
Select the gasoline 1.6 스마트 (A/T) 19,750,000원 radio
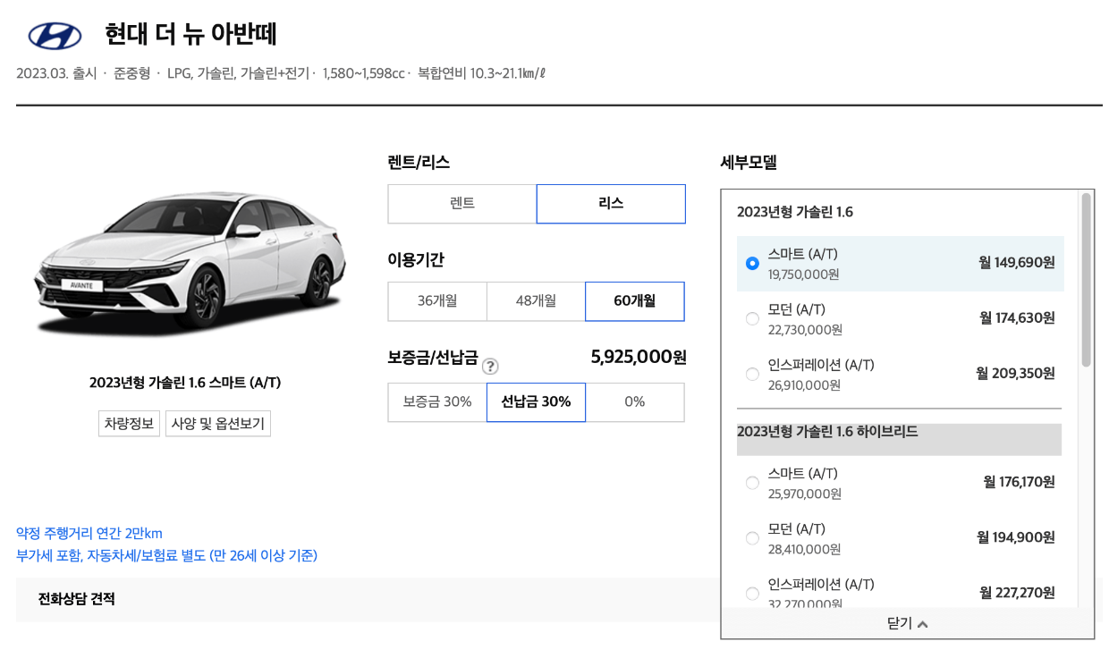[x=752, y=263]
